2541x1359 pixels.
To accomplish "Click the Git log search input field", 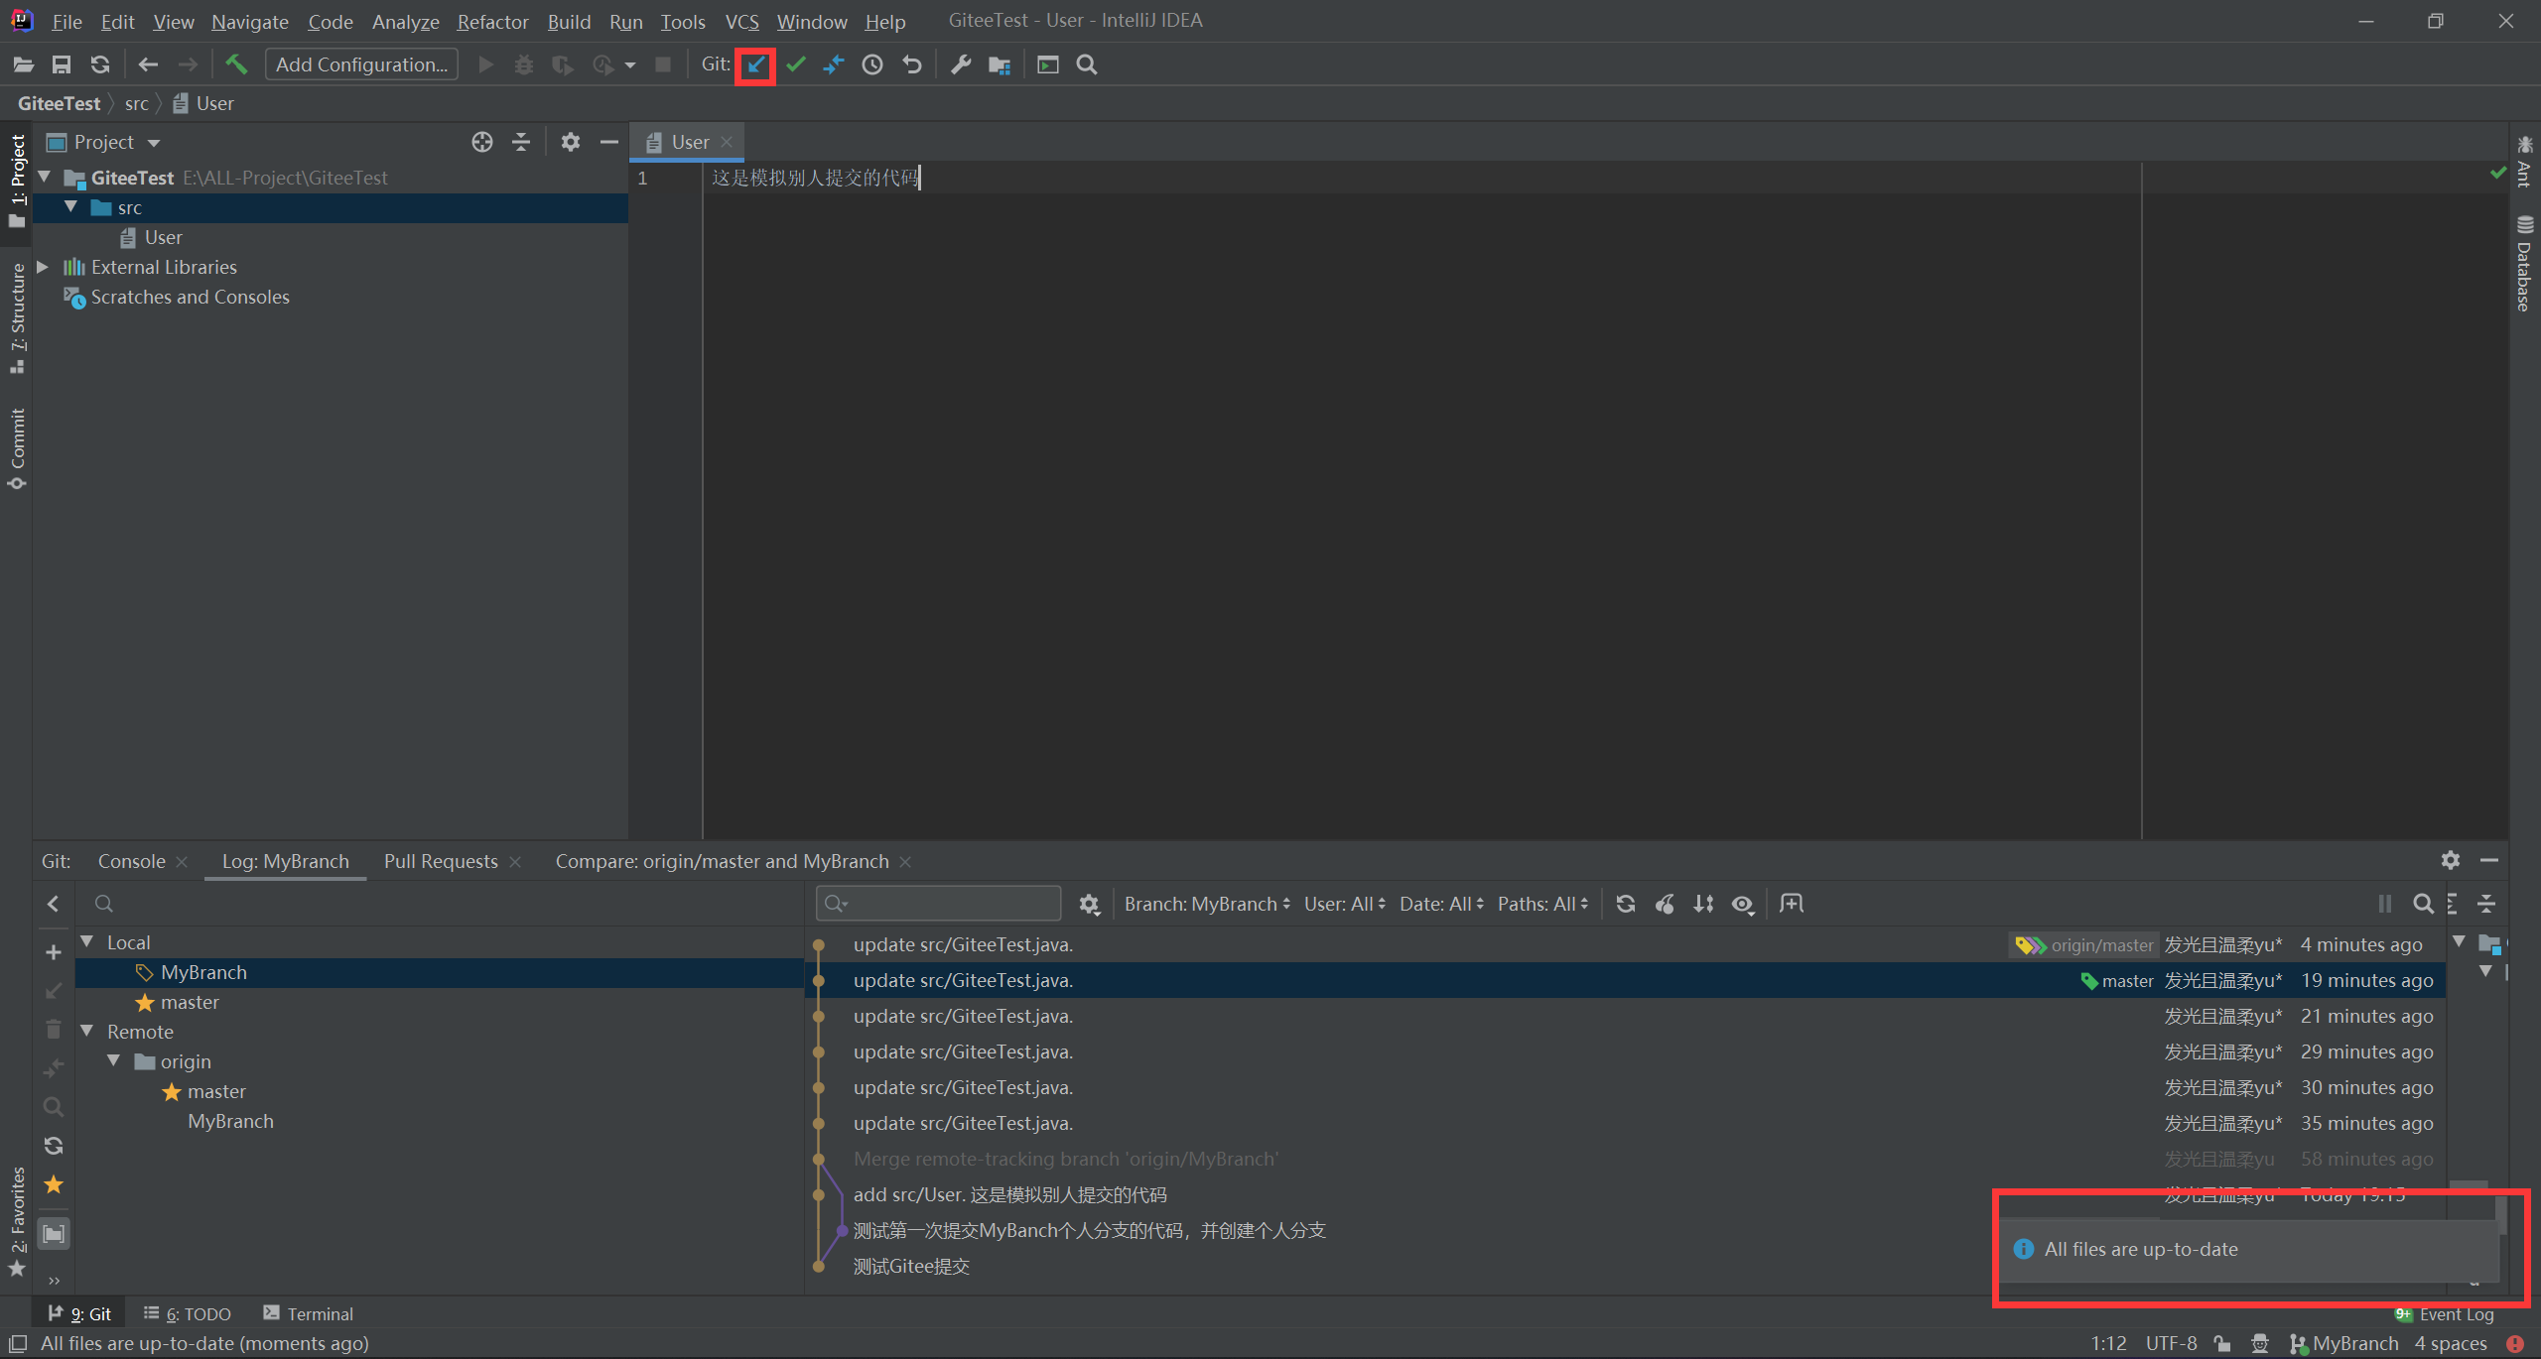I will coord(939,904).
